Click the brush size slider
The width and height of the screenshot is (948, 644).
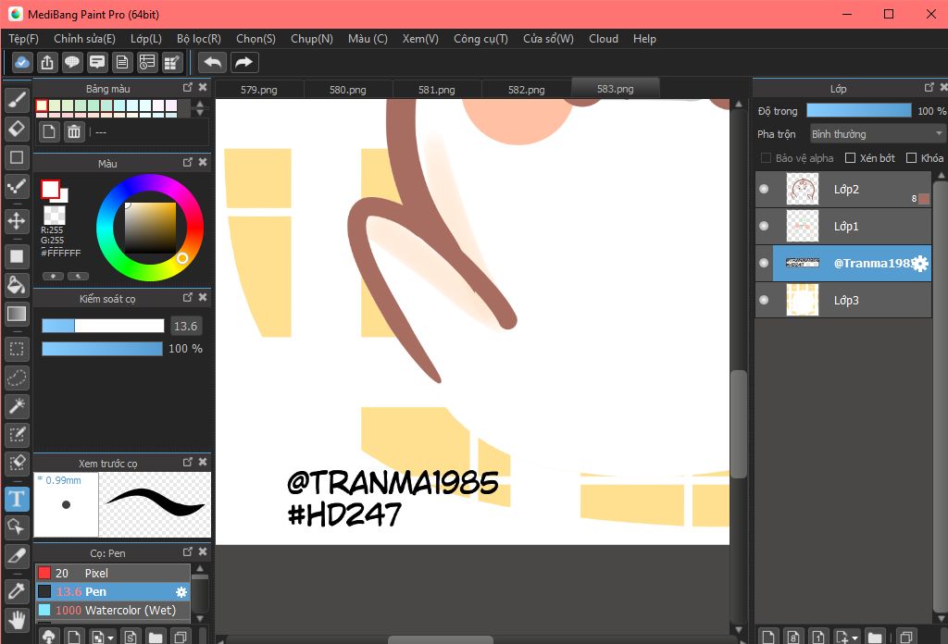tap(103, 327)
